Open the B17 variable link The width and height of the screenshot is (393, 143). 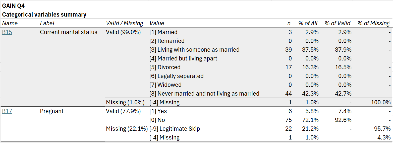(7, 111)
